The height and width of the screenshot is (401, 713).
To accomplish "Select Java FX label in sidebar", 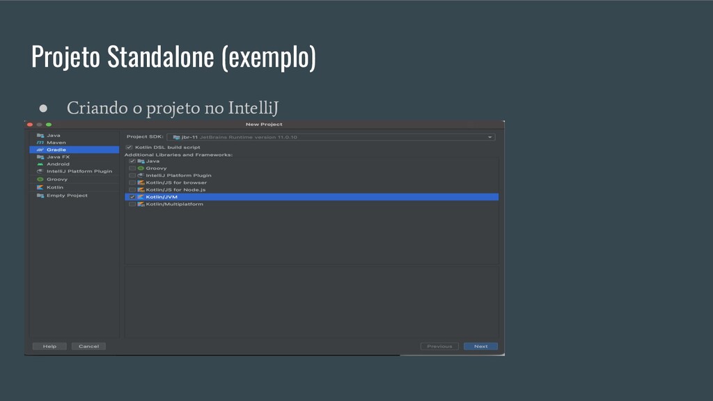I will coord(58,157).
